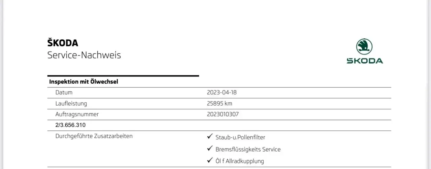Click the Service-Nachweis subtitle
The height and width of the screenshot is (169, 431).
coord(84,55)
